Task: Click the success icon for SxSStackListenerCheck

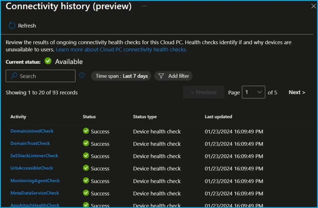Action: [86, 156]
